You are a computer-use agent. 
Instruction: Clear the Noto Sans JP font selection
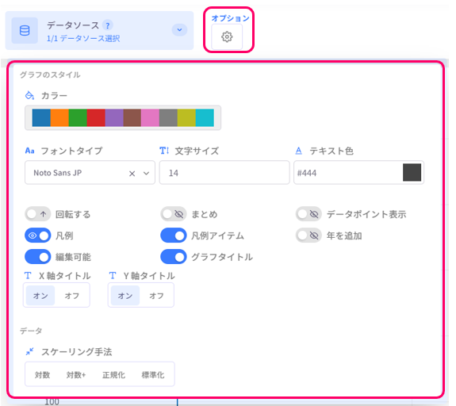[132, 174]
